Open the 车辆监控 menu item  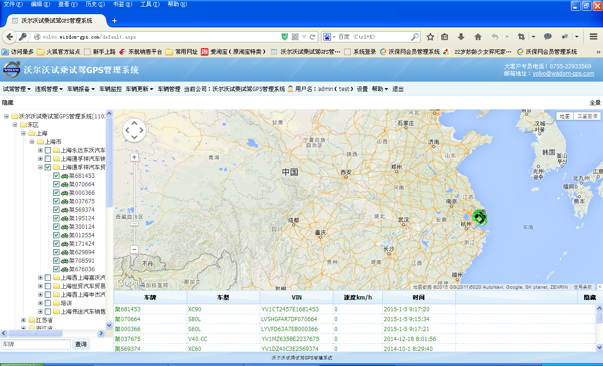click(x=110, y=89)
